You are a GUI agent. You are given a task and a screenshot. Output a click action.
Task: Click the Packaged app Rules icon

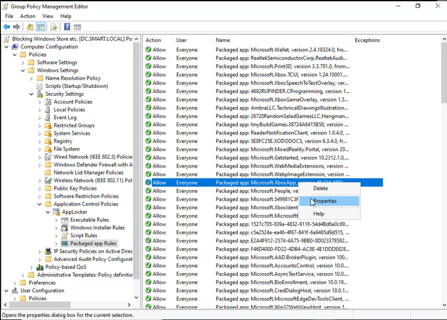[65, 243]
